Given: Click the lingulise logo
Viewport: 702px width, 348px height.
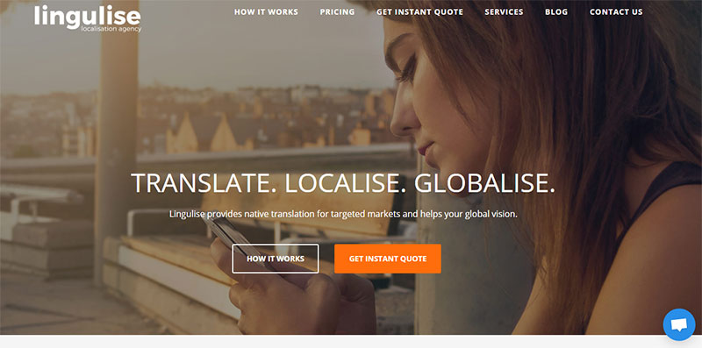Looking at the screenshot, I should click(88, 18).
